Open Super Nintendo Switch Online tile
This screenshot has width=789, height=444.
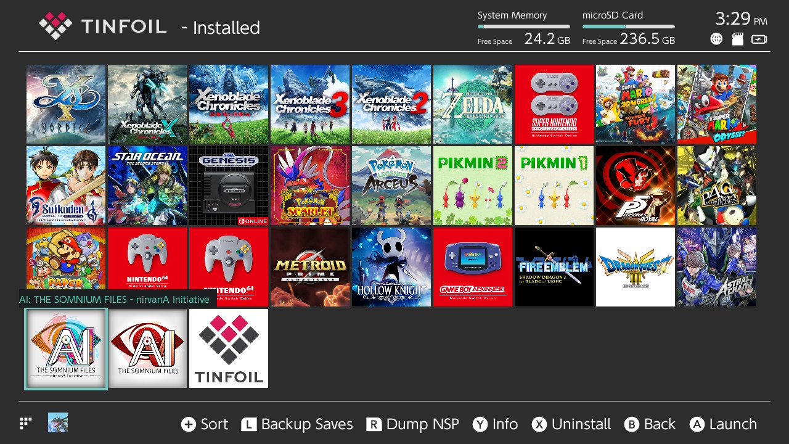pyautogui.click(x=554, y=104)
